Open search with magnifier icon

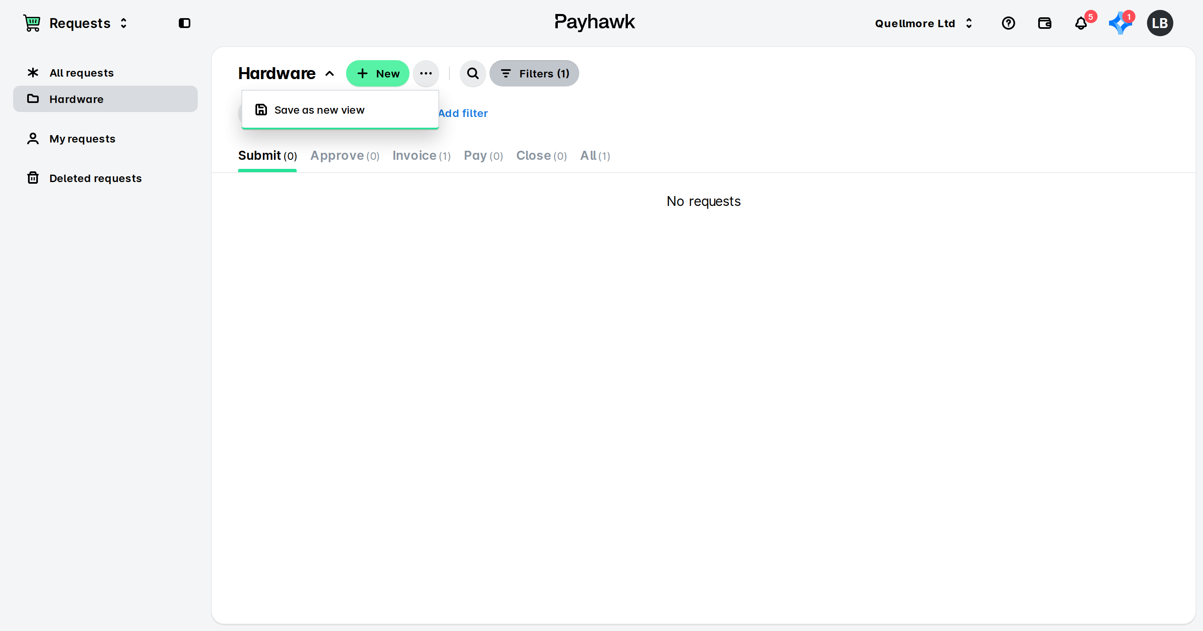point(473,73)
